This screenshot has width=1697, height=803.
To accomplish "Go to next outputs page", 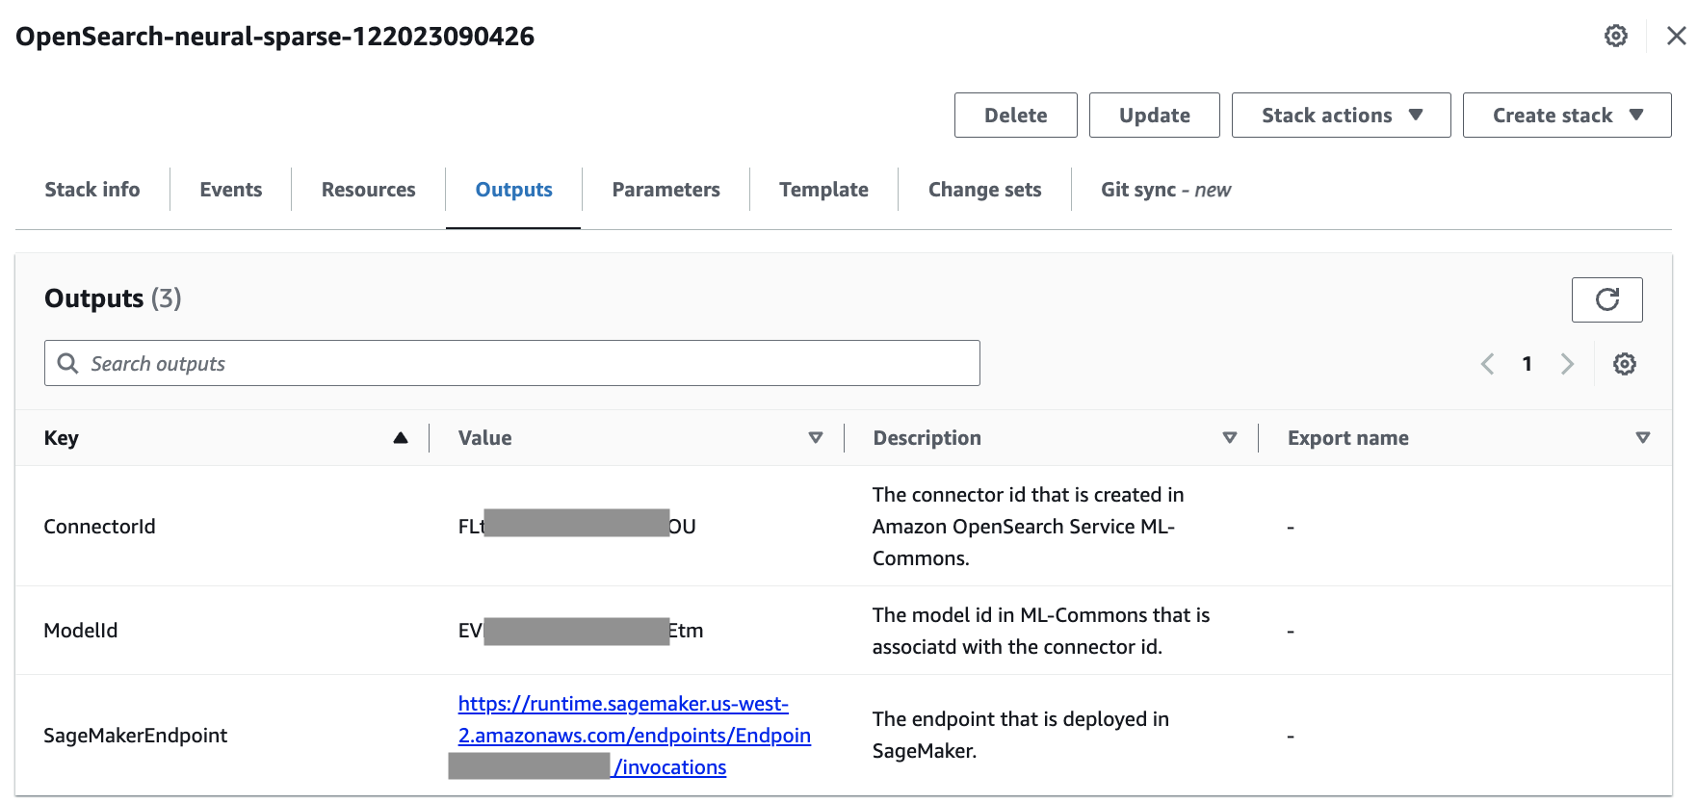I will tap(1567, 364).
